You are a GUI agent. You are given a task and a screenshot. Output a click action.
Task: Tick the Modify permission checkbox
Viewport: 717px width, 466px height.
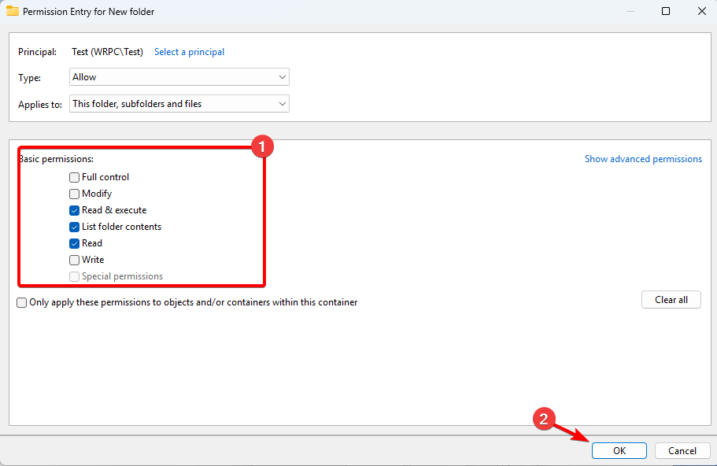[x=74, y=194]
